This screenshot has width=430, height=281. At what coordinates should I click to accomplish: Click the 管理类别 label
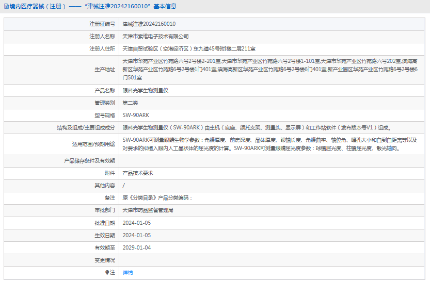click(105, 103)
